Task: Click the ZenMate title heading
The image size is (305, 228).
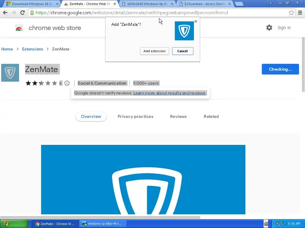Action: (x=41, y=69)
